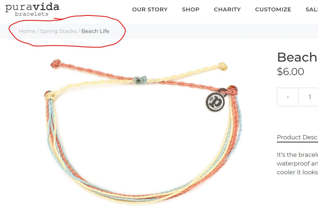The height and width of the screenshot is (215, 318).
Task: Decrease quantity with the minus button
Action: pos(288,97)
